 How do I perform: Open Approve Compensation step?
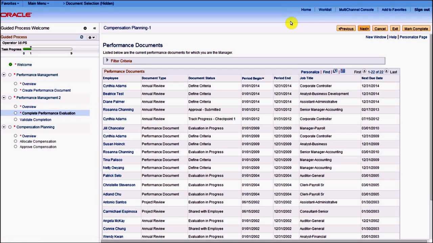[38, 147]
